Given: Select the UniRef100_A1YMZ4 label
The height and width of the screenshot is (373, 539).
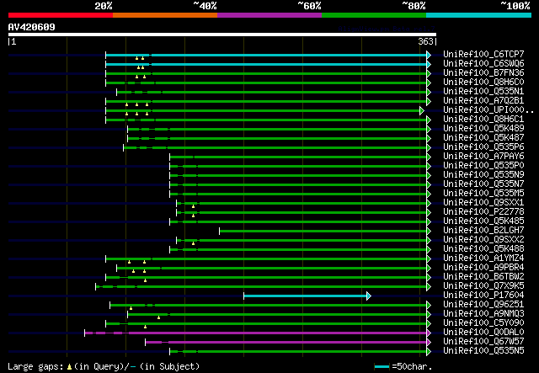Looking at the screenshot, I should click(483, 258).
